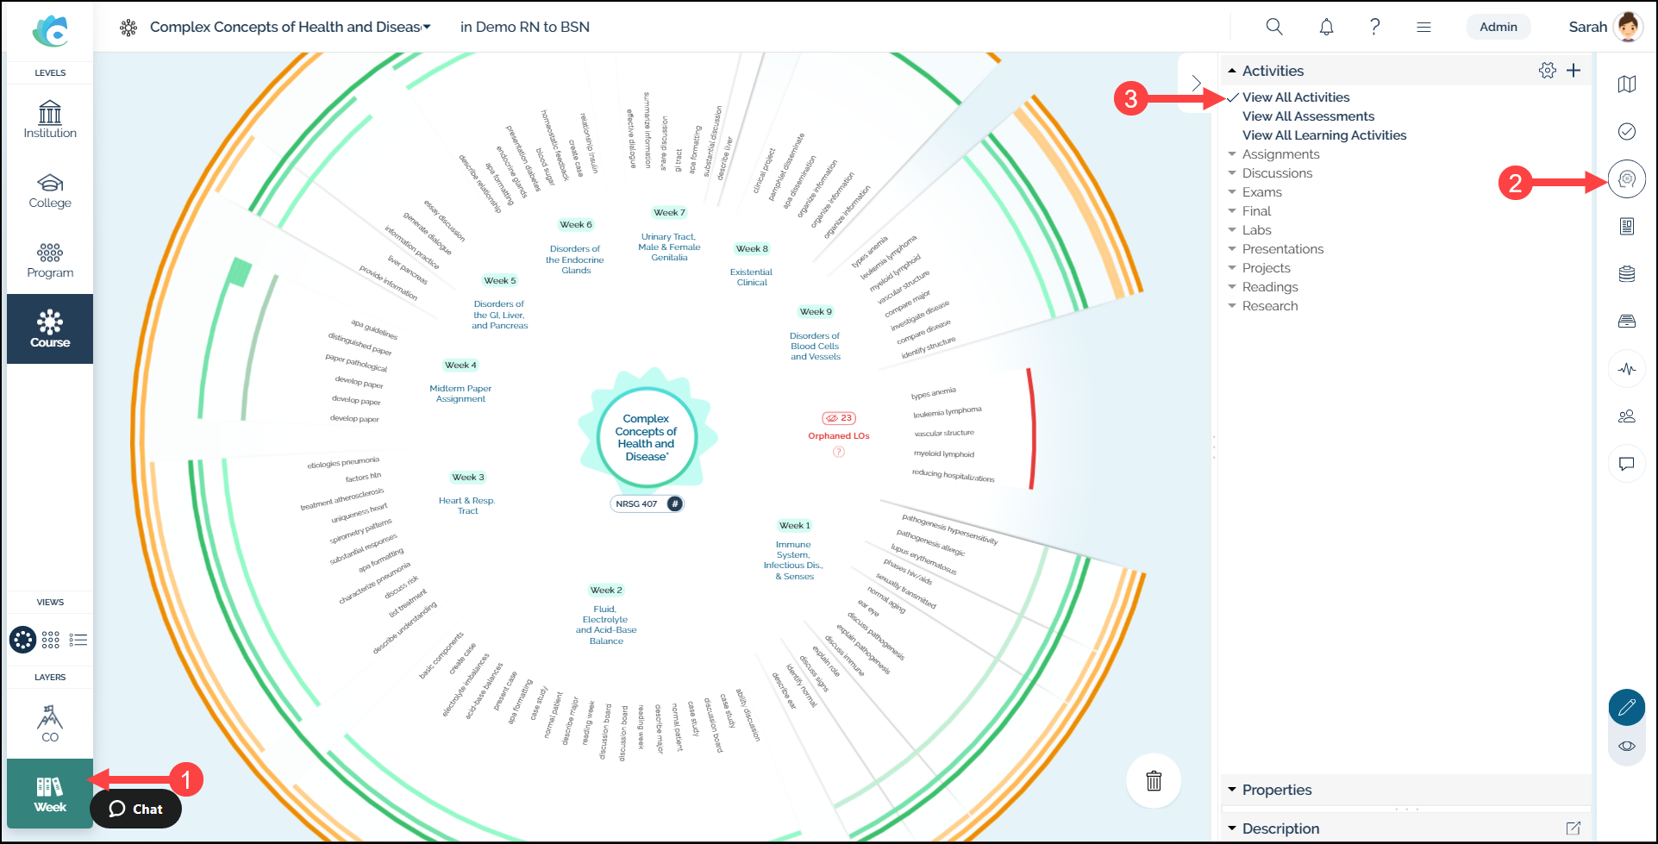This screenshot has width=1658, height=844.
Task: Open the checkmark panel icon
Action: [1627, 131]
